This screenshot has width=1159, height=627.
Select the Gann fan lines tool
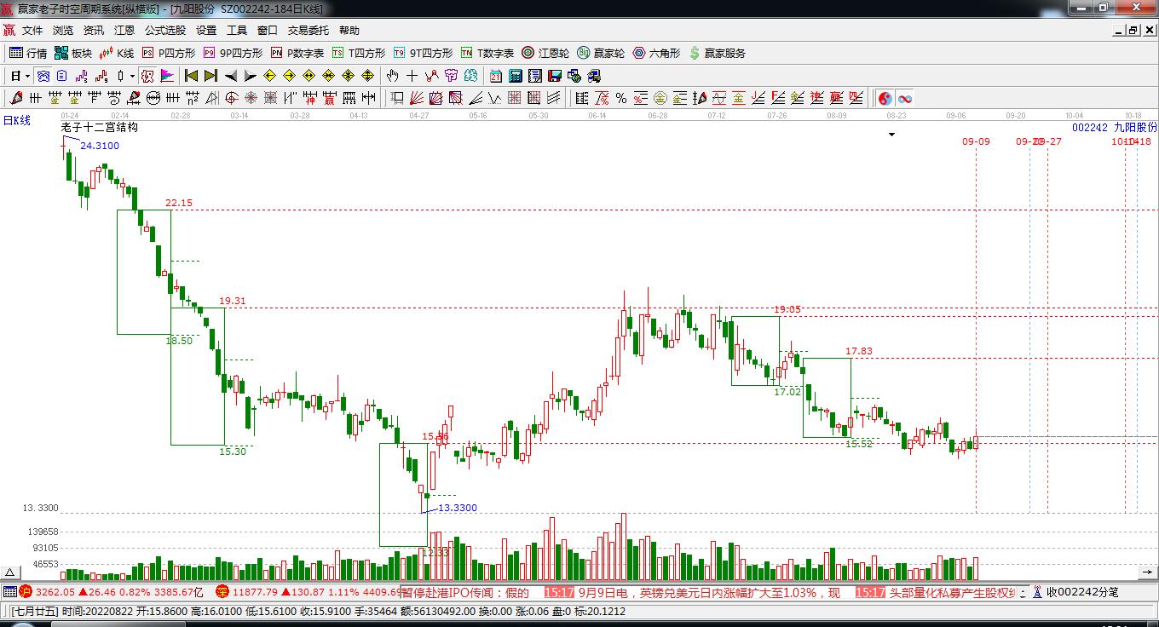(417, 98)
